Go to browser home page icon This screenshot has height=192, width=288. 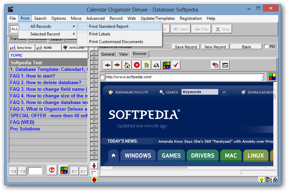click(127, 65)
